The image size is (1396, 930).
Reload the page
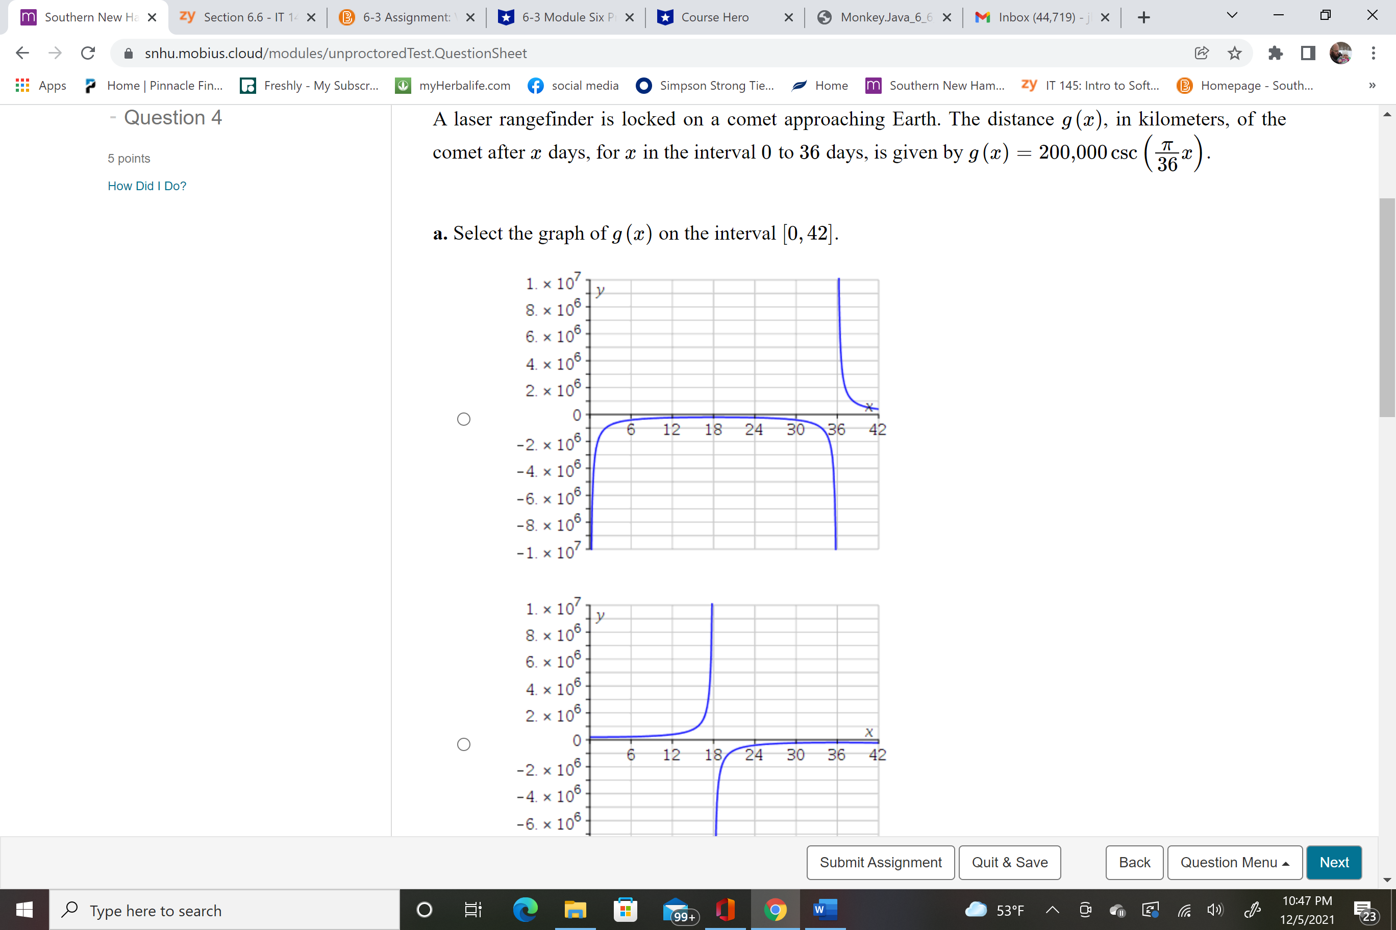pyautogui.click(x=88, y=53)
